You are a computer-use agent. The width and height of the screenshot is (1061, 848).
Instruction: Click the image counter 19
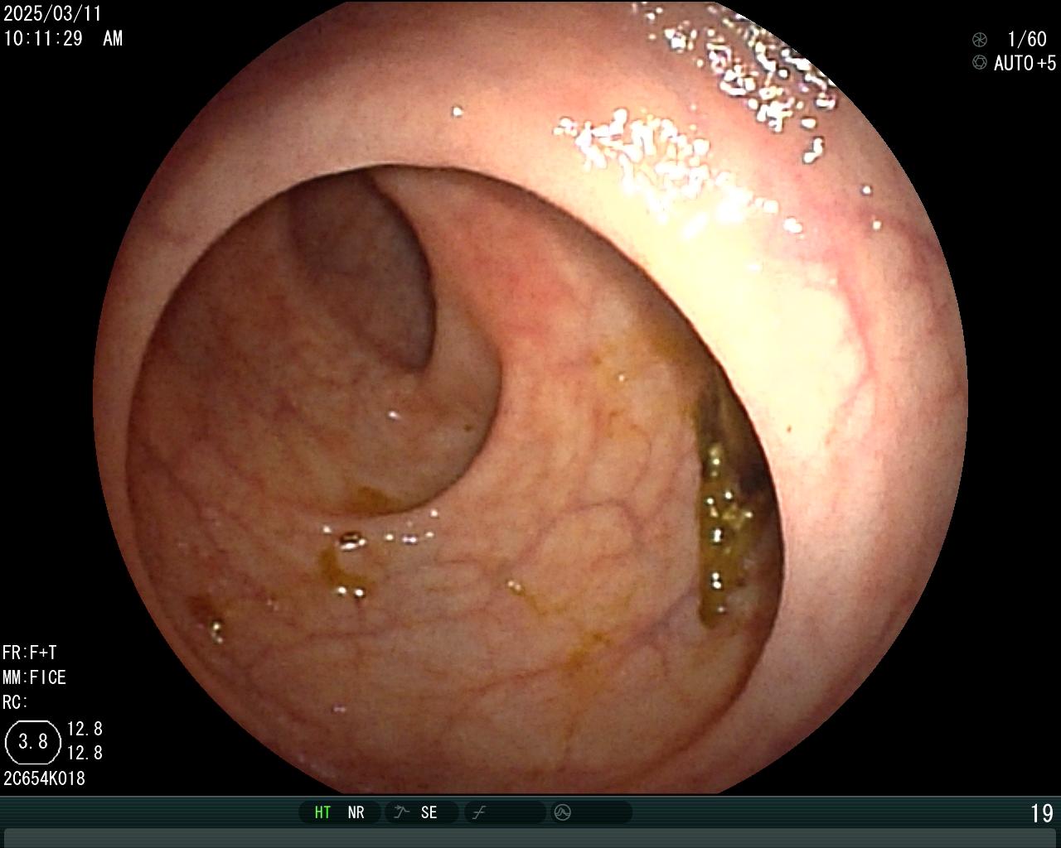tap(1042, 814)
